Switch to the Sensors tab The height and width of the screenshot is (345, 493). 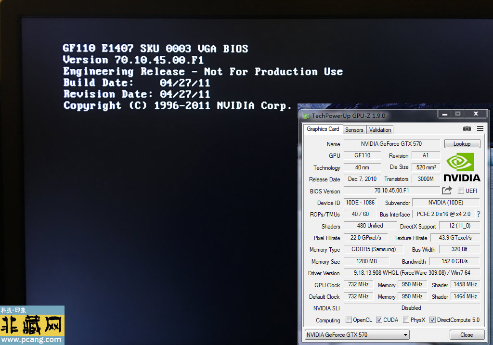[x=354, y=130]
